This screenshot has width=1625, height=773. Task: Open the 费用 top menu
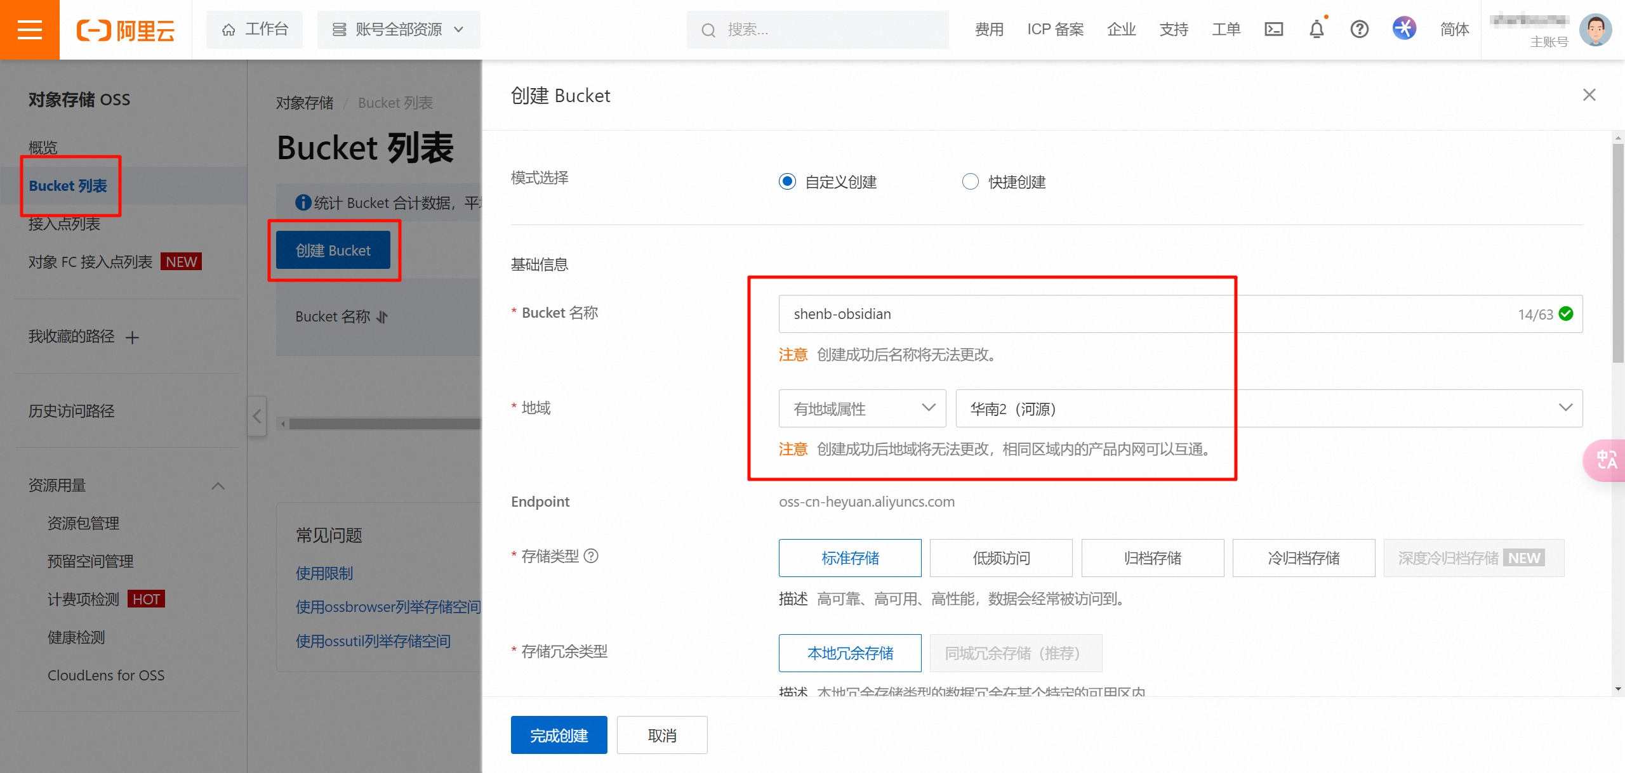coord(989,29)
